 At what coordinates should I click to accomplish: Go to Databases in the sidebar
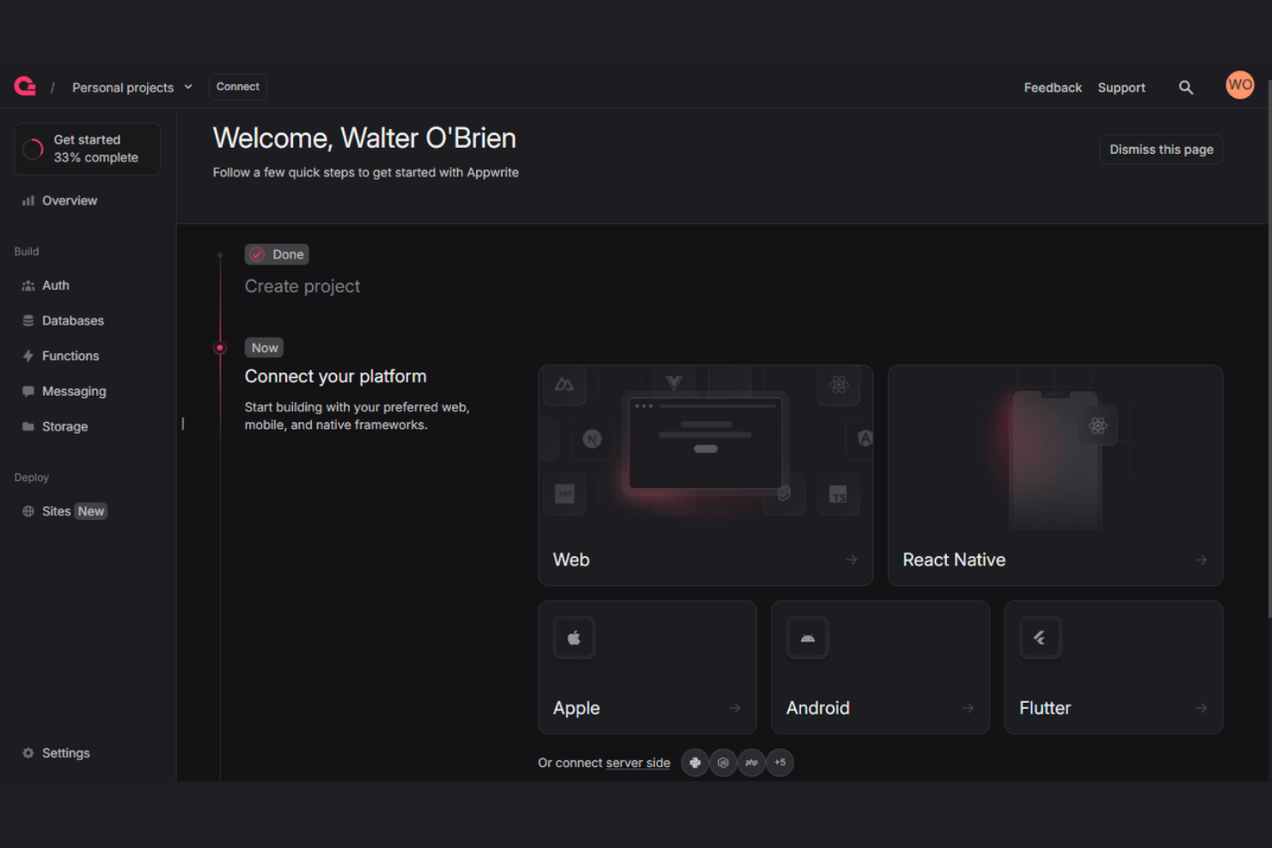pos(72,320)
